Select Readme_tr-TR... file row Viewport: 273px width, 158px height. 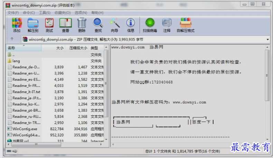click(55, 123)
